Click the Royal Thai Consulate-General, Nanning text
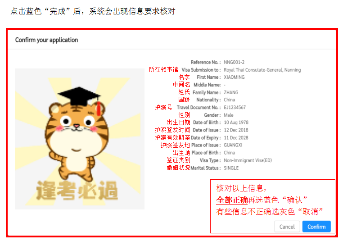This screenshot has height=241, width=343. [262, 70]
